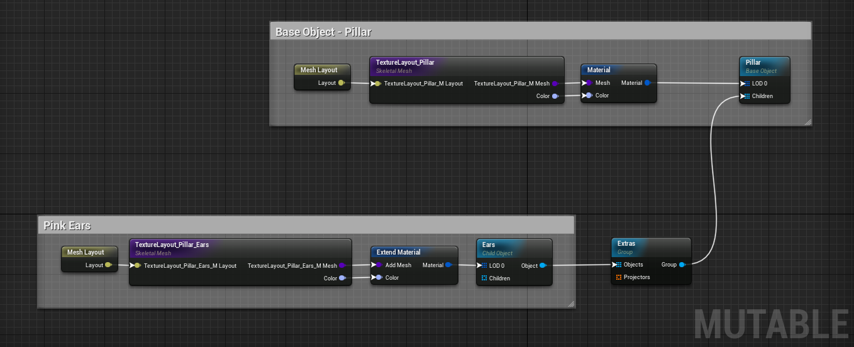Click LOD 0 input pin on Ears node
This screenshot has width=854, height=347.
[484, 265]
